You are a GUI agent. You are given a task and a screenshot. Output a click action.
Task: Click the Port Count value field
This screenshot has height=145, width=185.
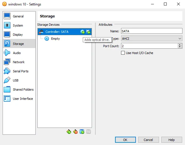tap(149, 46)
